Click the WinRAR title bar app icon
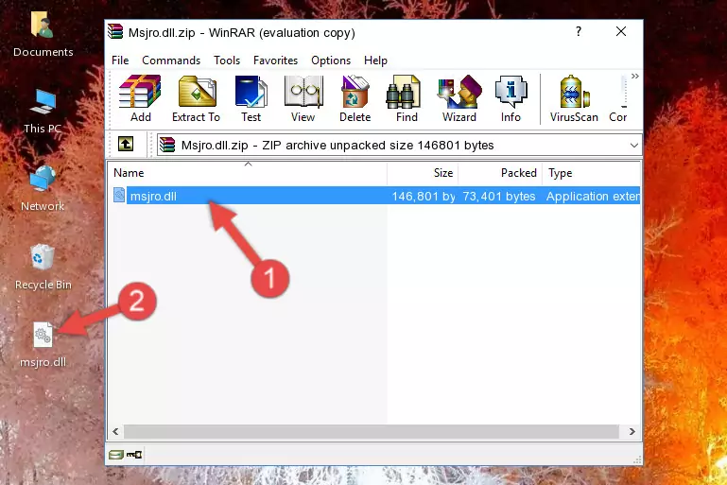Viewport: 727px width, 485px height. [x=115, y=31]
